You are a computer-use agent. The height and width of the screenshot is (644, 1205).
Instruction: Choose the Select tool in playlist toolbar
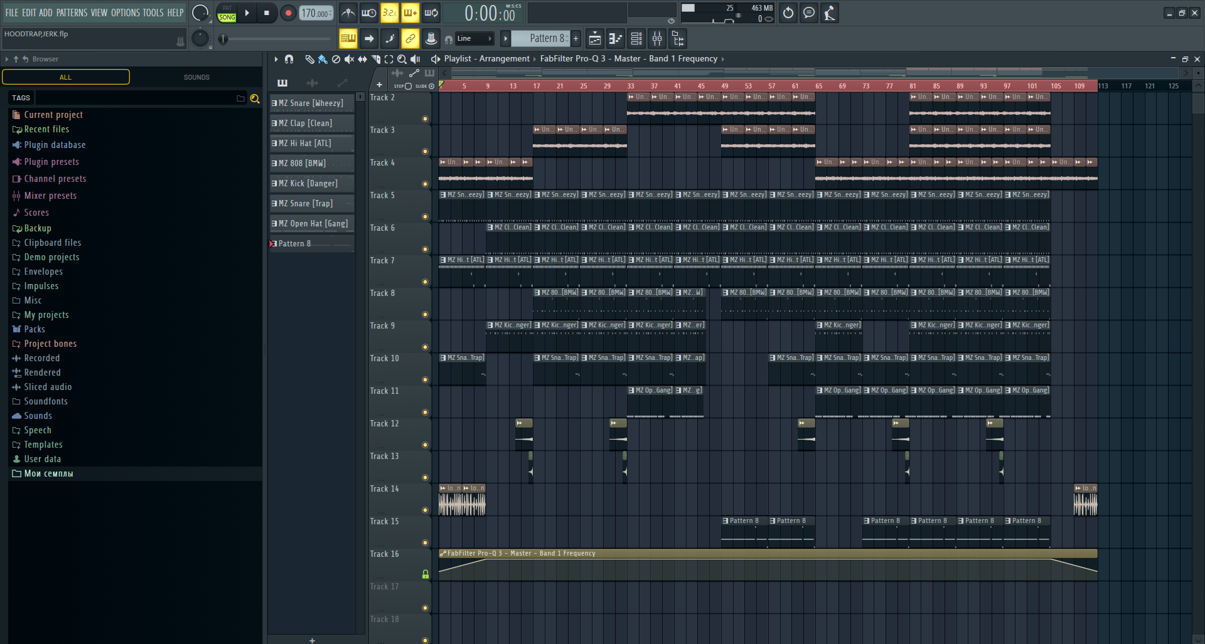point(388,59)
